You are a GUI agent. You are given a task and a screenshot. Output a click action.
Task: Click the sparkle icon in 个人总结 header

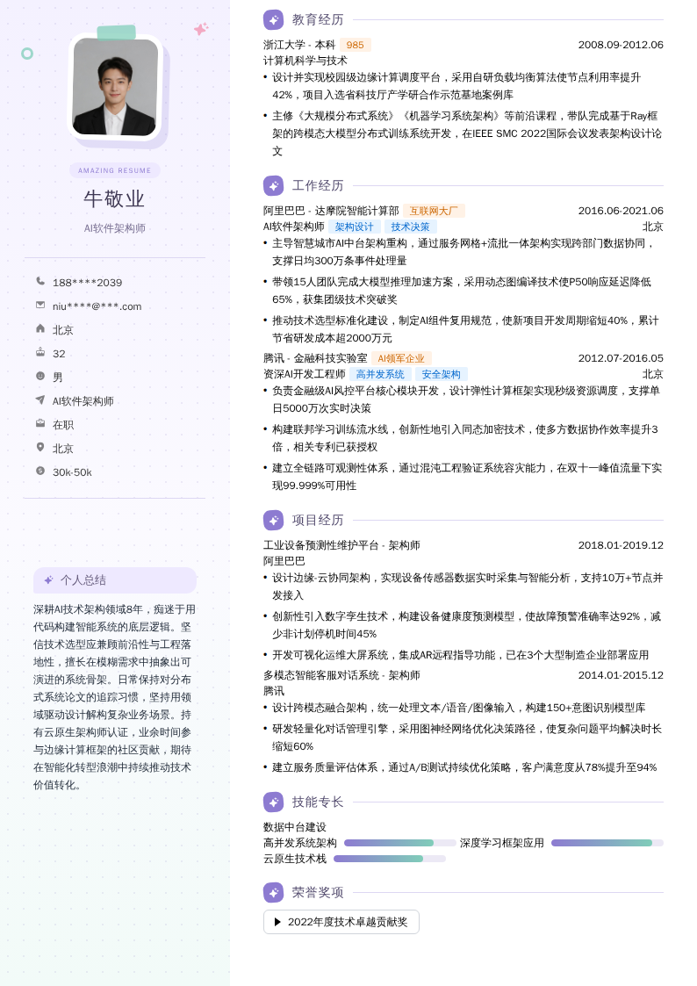48,580
